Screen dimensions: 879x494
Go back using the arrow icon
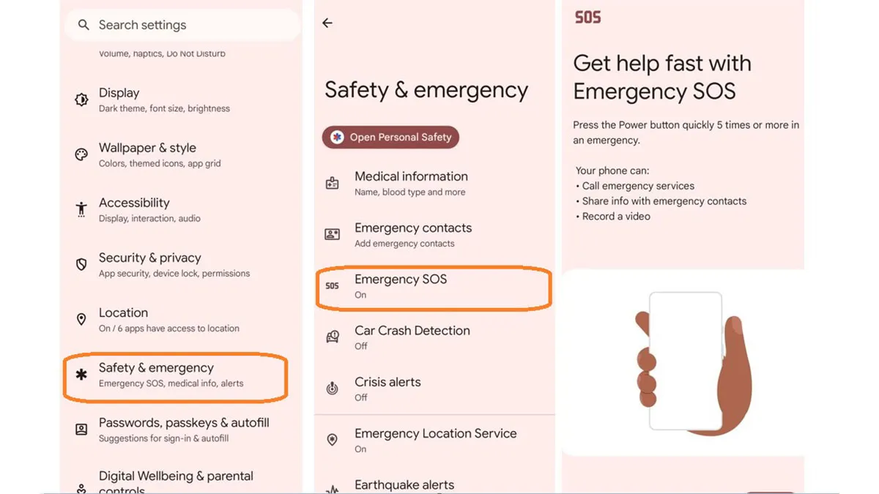pos(327,23)
